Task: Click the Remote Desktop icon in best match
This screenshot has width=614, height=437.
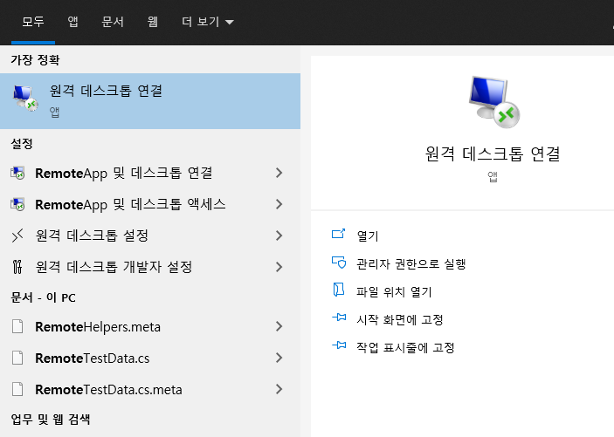Action: click(25, 98)
